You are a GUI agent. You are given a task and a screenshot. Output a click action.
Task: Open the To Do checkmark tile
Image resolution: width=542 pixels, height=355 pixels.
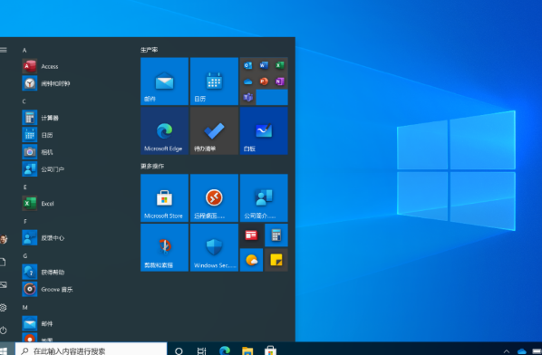(x=214, y=130)
